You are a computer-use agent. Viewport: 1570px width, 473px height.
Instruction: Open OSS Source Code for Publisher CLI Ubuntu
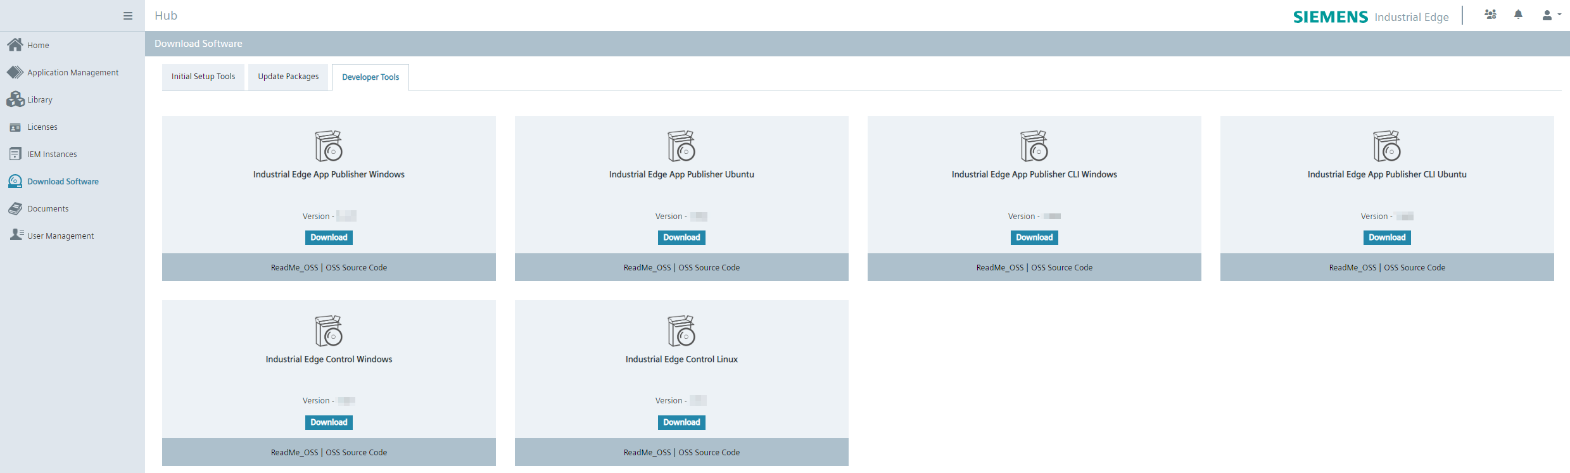(x=1415, y=268)
